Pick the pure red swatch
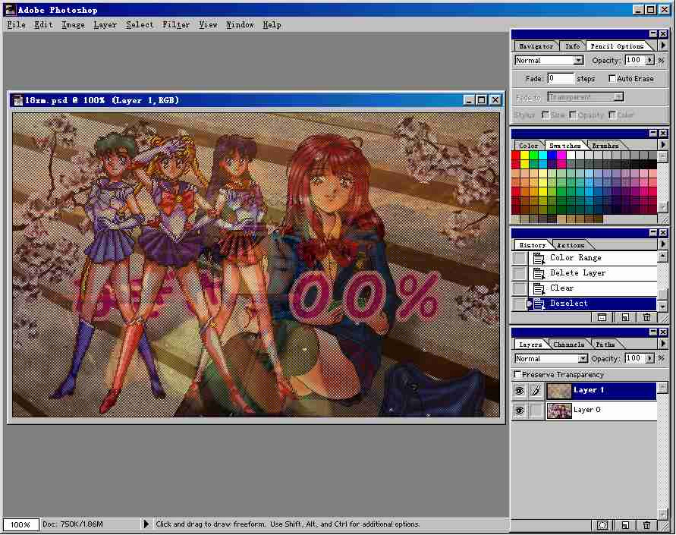Image resolution: width=676 pixels, height=535 pixels. (x=515, y=156)
